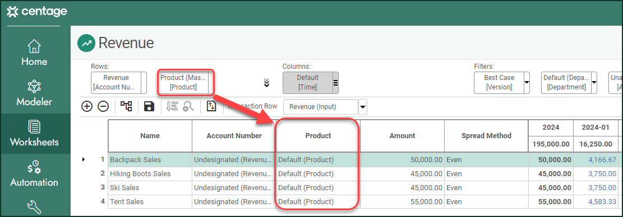Select the Backpack Sales cell
The image size is (623, 217).
[150, 160]
